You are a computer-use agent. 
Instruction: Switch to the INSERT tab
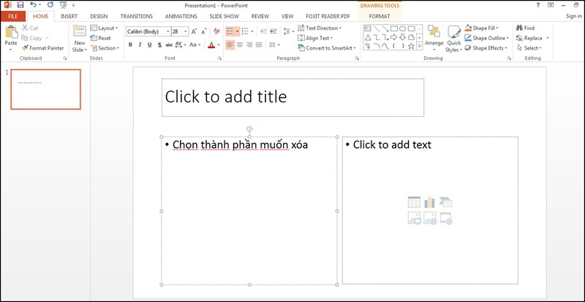[69, 16]
